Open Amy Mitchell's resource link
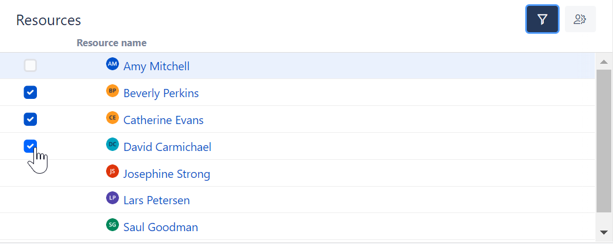 coord(156,66)
